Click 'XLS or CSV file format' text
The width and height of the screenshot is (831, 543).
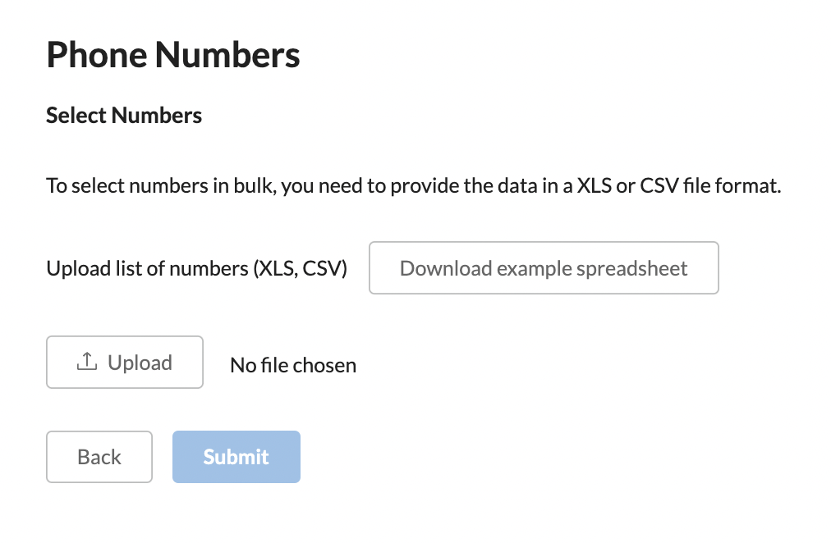pyautogui.click(x=679, y=185)
